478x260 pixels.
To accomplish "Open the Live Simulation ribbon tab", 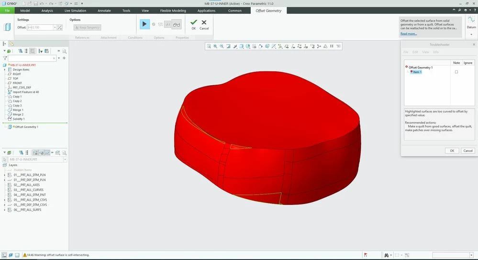I will click(75, 11).
